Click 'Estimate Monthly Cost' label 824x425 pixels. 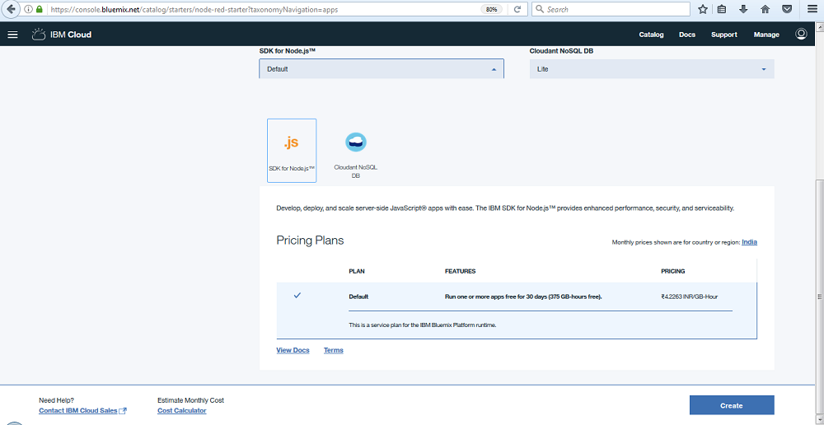(x=191, y=400)
